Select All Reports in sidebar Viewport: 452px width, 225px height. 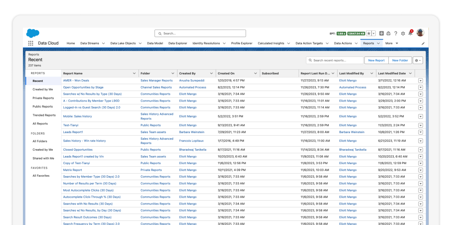point(40,124)
